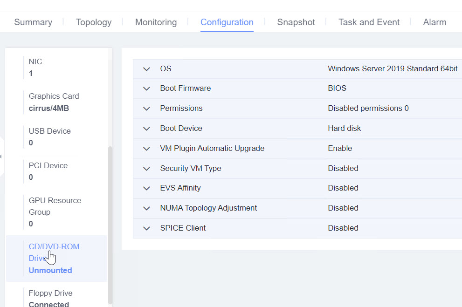This screenshot has height=307, width=462.
Task: Click the hardware list vertical scrollbar
Action: 110,225
